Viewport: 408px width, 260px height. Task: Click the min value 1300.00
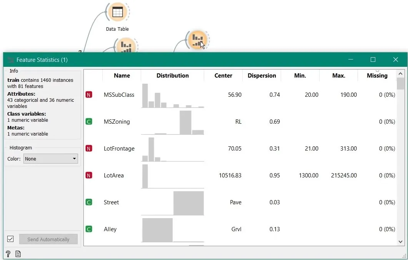[309, 176]
